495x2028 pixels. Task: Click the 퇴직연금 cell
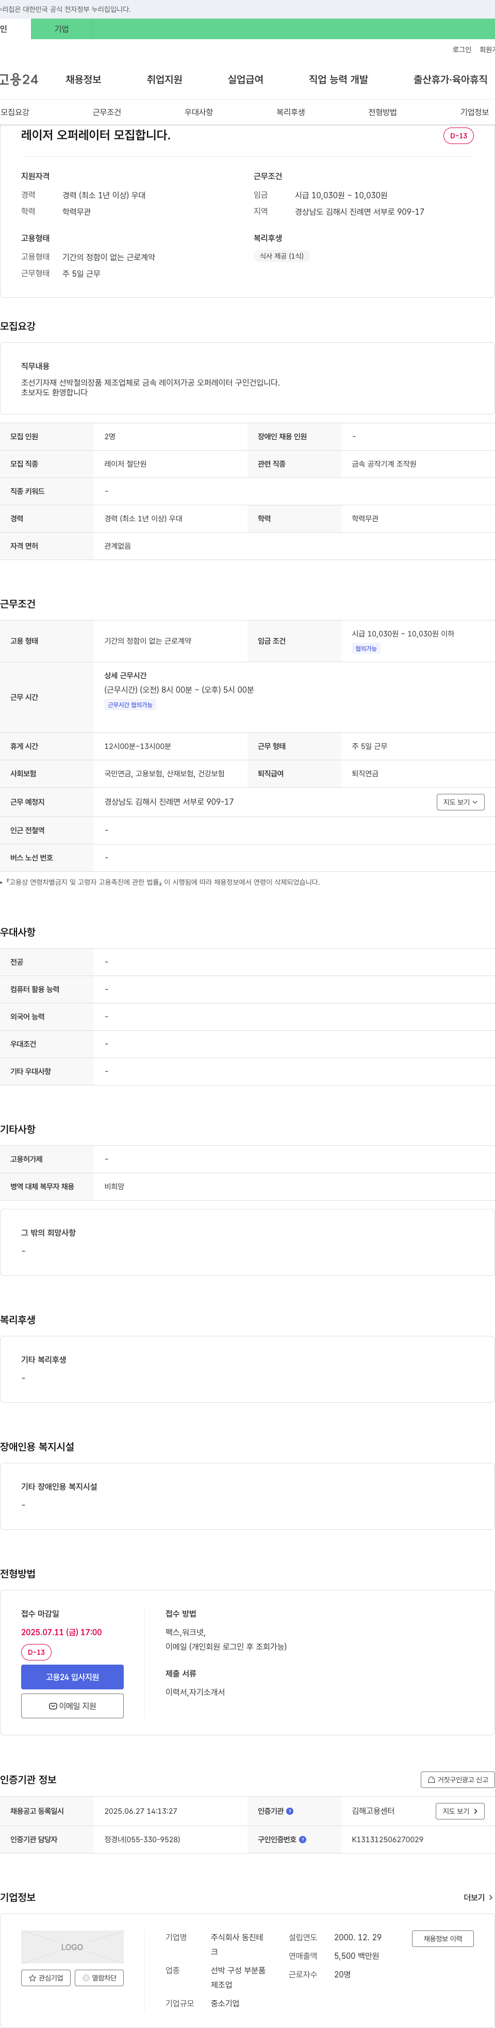[365, 774]
